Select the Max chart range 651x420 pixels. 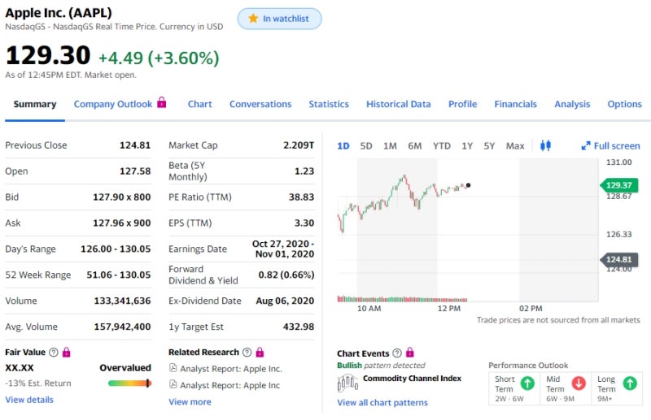515,146
